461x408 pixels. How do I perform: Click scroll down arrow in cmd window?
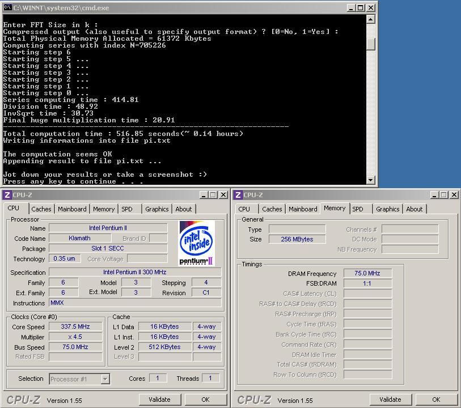[x=371, y=180]
